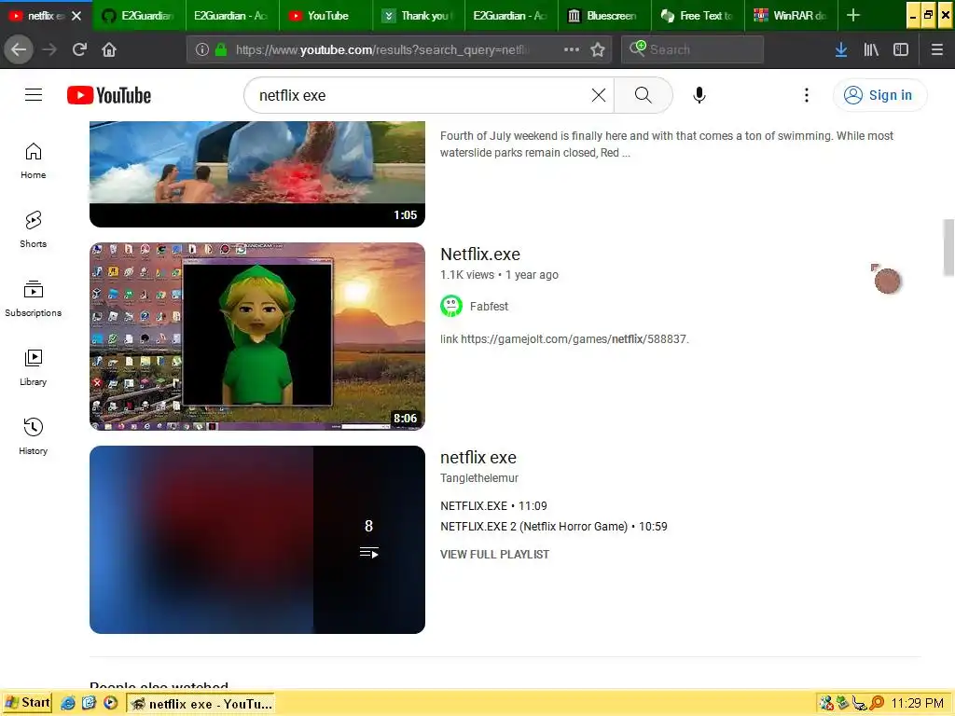Screen dimensions: 955x716
Task: Click the green padlock security icon
Action: 221,50
